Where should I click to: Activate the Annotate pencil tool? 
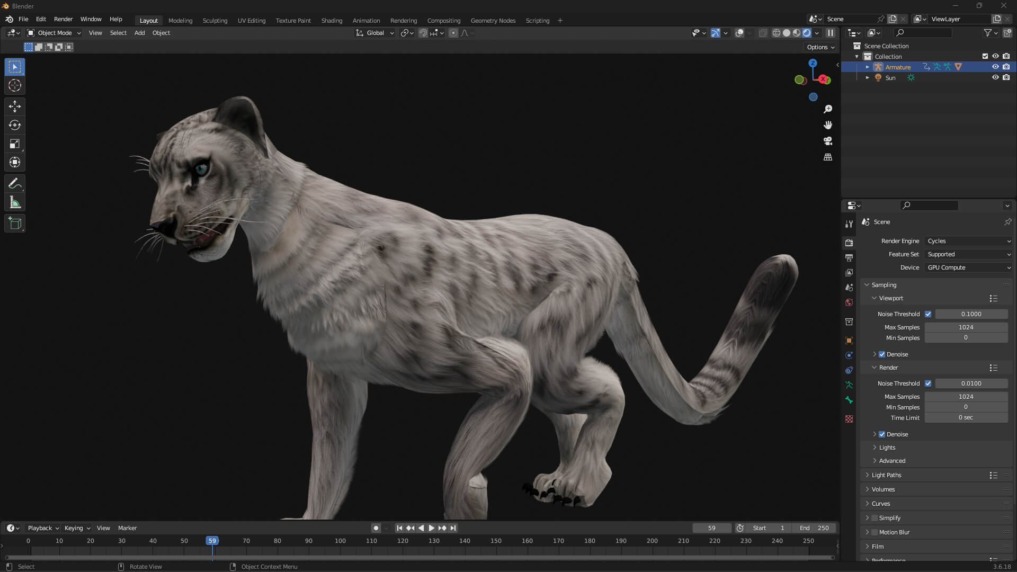pyautogui.click(x=15, y=184)
